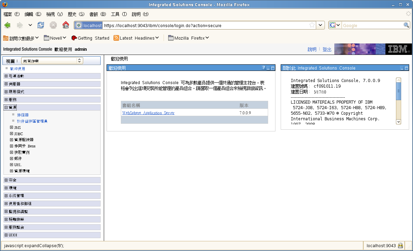Click the Home icon
The image size is (413, 251).
65,25
